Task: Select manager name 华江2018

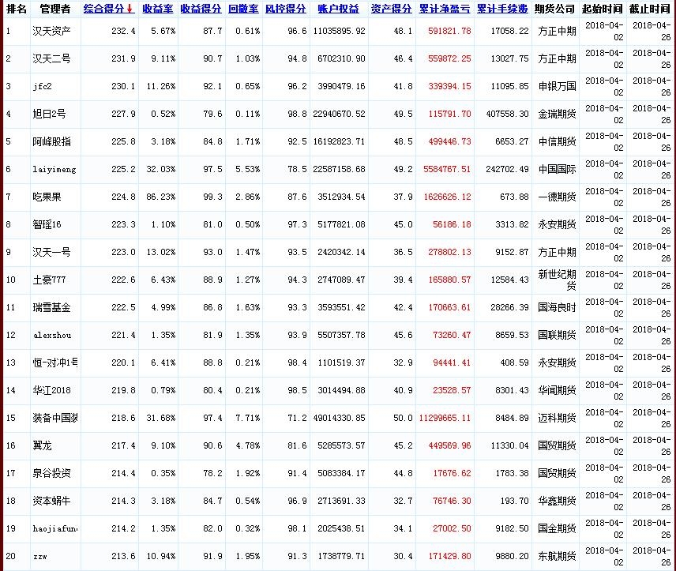Action: 52,390
